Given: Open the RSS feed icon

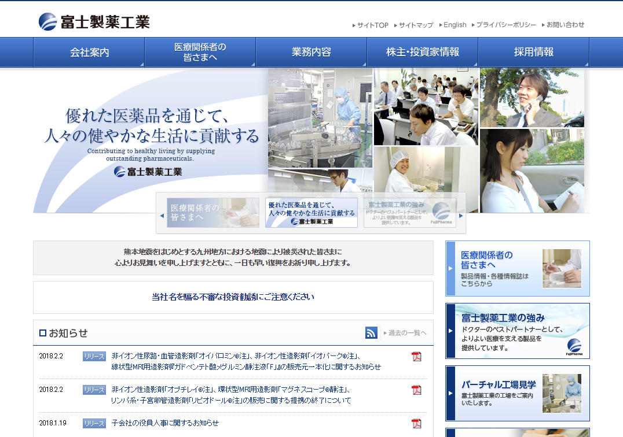Looking at the screenshot, I should pyautogui.click(x=371, y=332).
